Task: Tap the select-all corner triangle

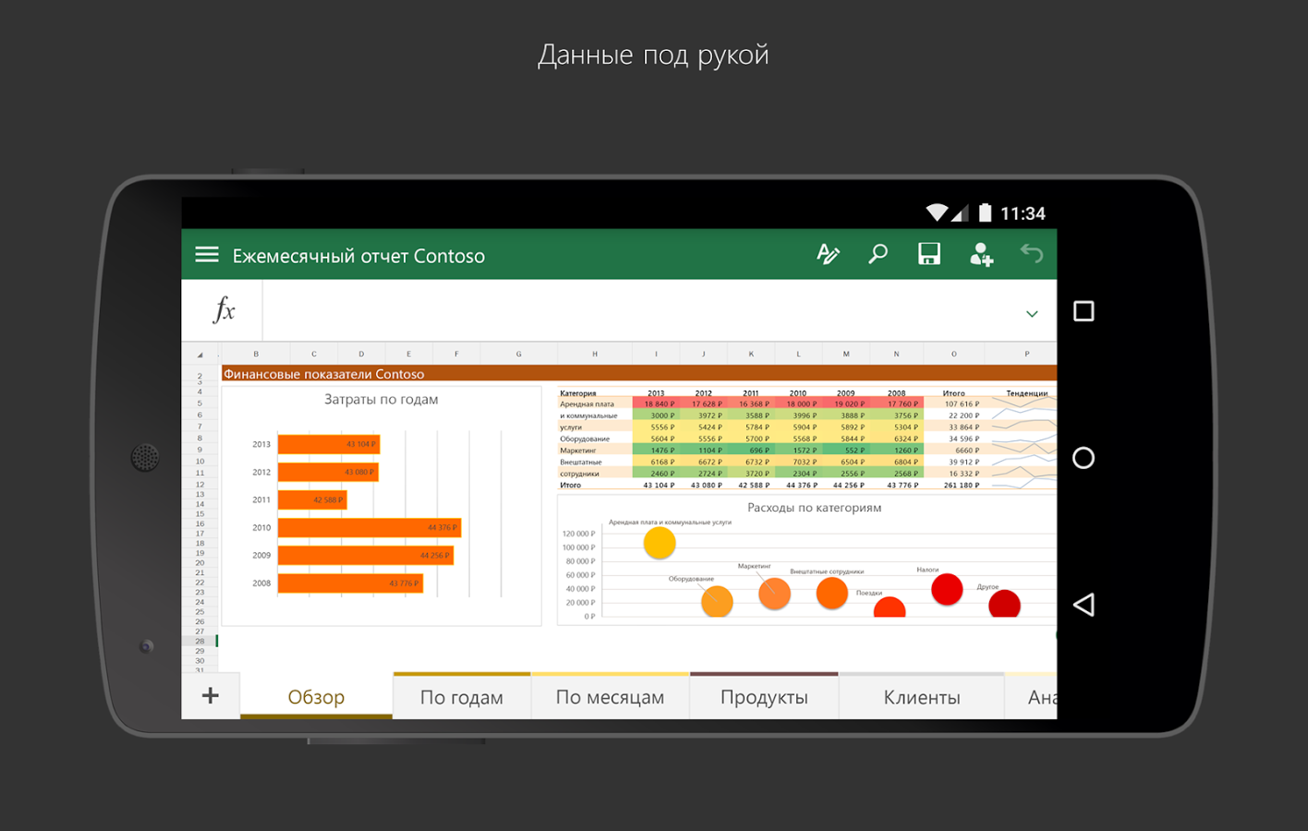Action: pos(200,355)
